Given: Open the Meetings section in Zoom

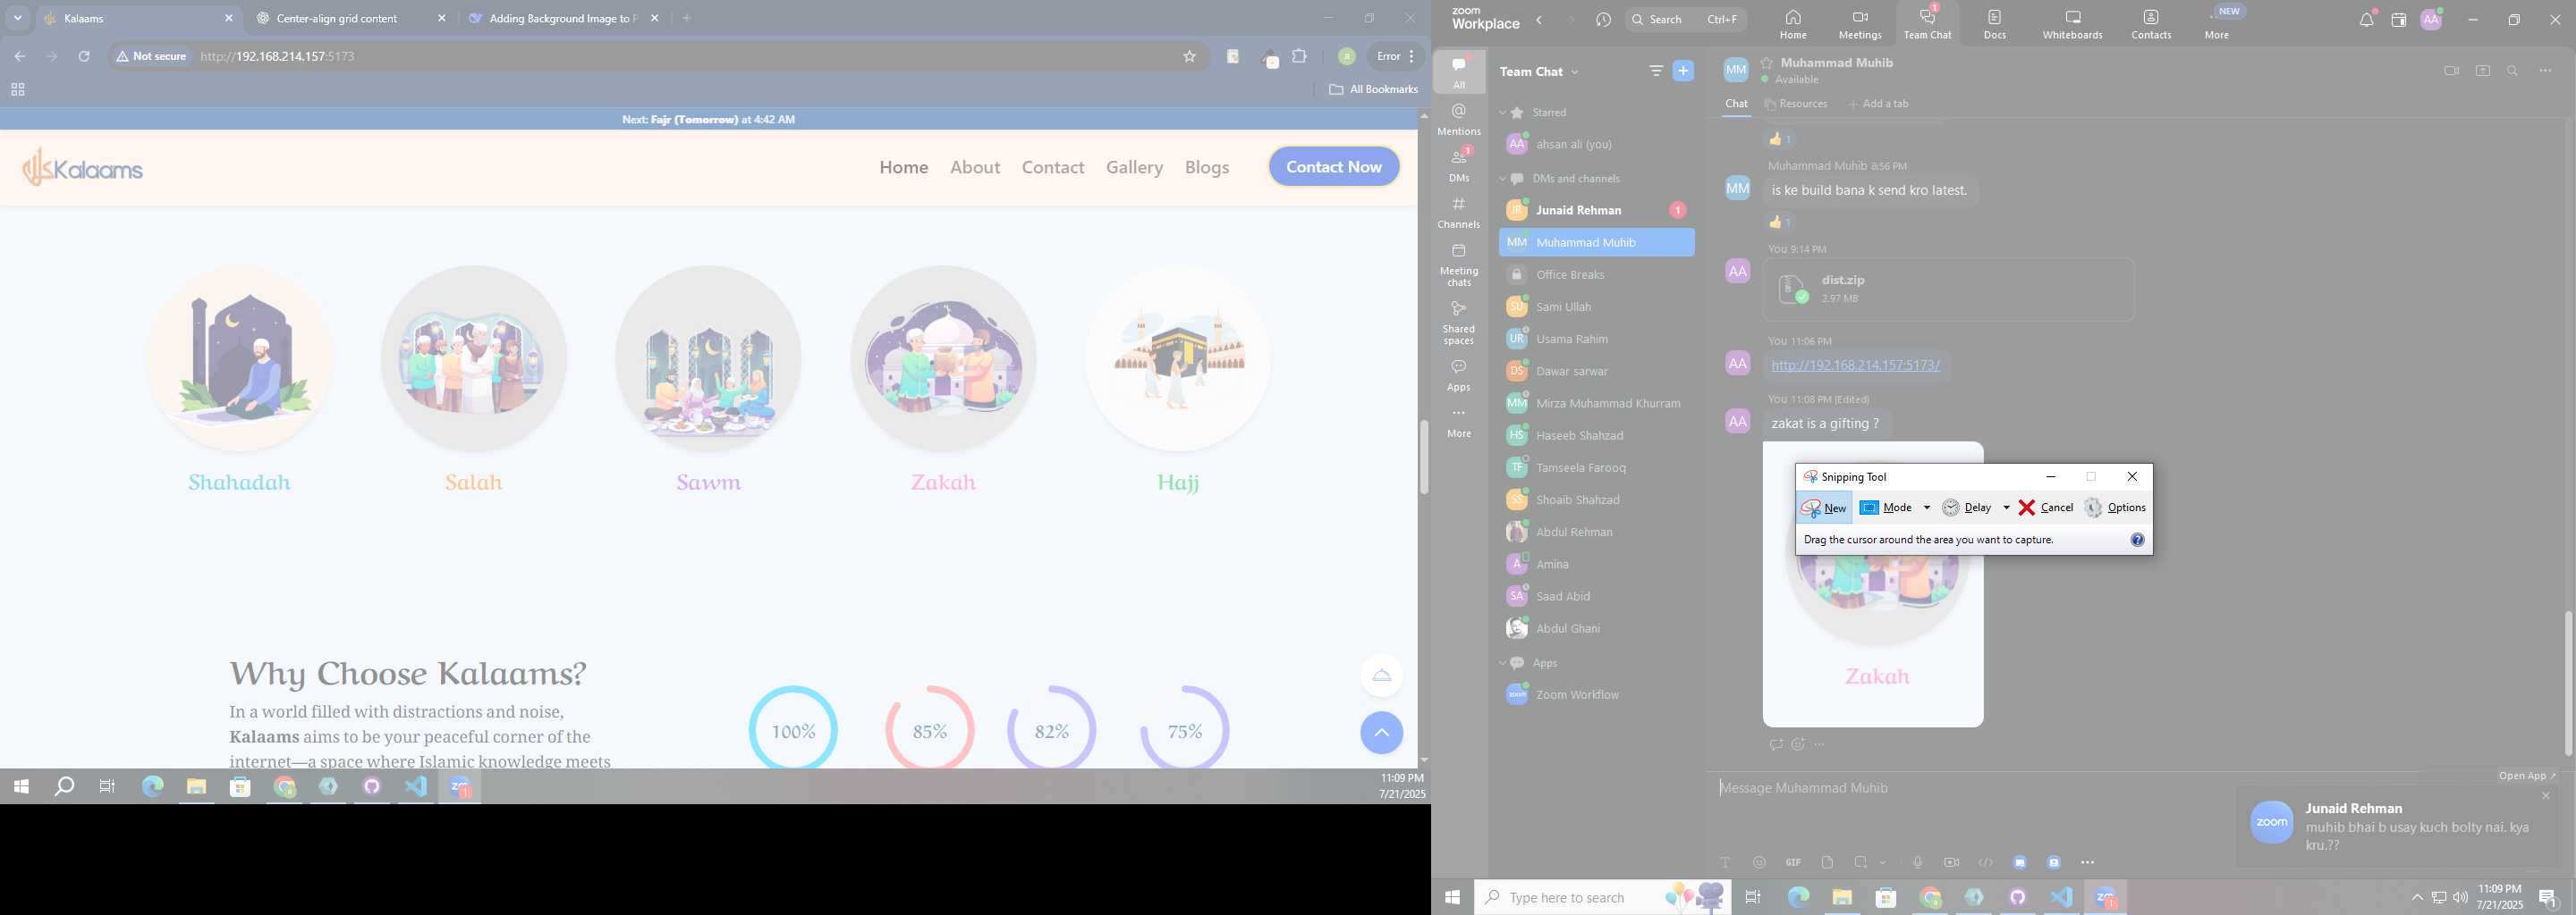Looking at the screenshot, I should pos(1860,24).
